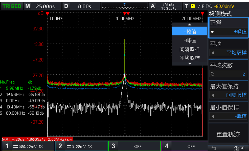
Task: Select -峰值 from the popup list
Action: point(190,40)
